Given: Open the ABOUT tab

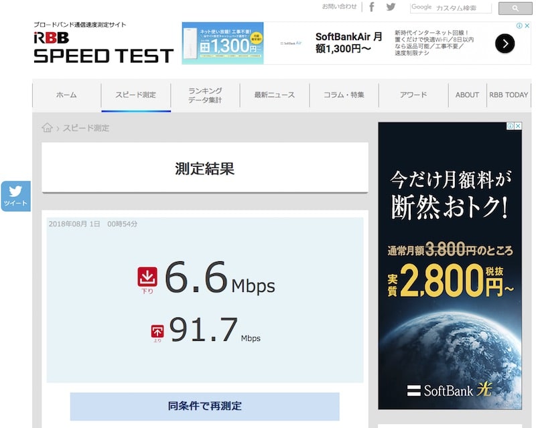Looking at the screenshot, I should click(x=467, y=95).
